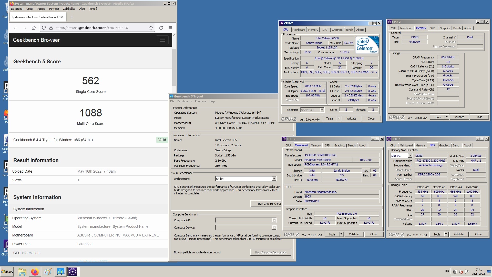This screenshot has width=492, height=277.
Task: Expand Tools arrow in CPU-Z Mainboard window
Action: [341, 234]
